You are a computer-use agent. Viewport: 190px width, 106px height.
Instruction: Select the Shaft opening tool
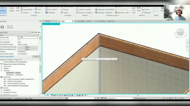point(139,9)
